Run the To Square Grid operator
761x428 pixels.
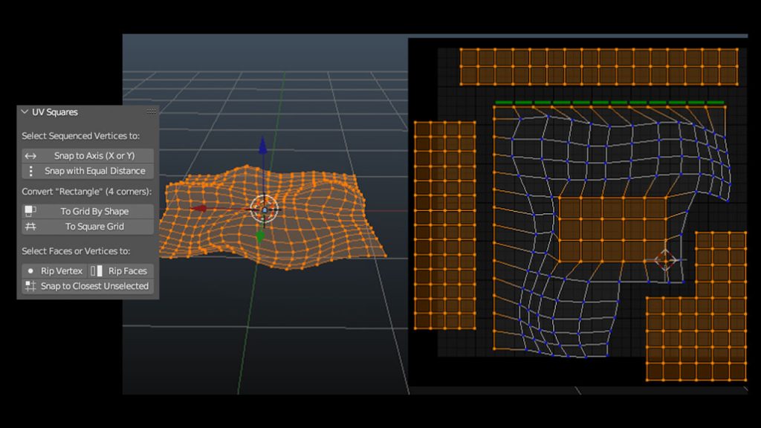(x=88, y=227)
